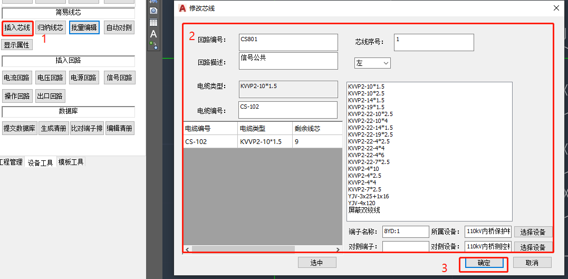Click the 选中 button

click(316, 263)
